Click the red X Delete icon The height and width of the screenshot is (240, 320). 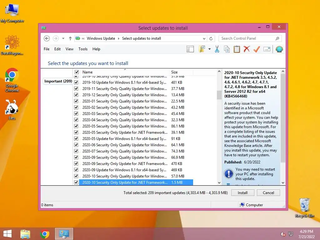(247, 49)
